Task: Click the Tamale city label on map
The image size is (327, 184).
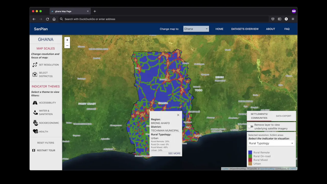Action: click(163, 79)
